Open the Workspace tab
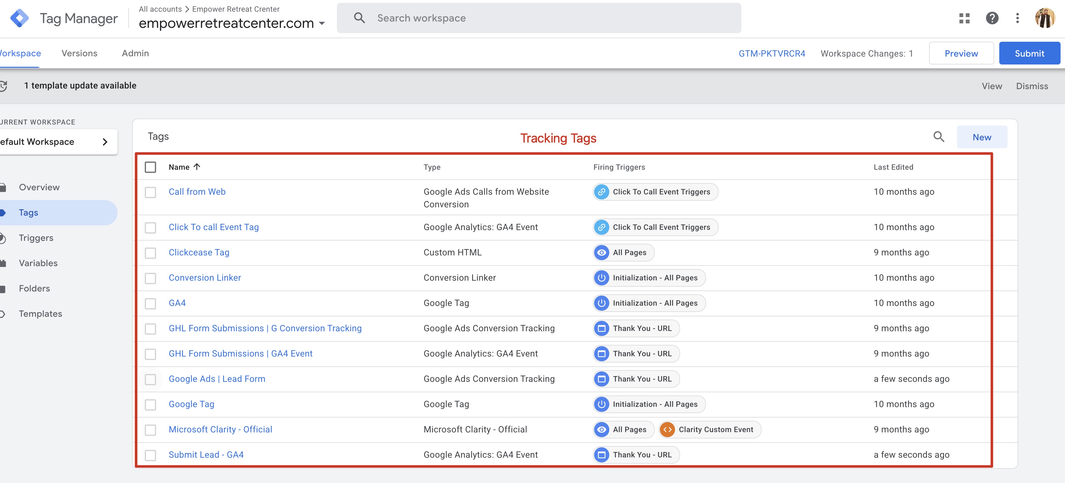Screen dimensions: 1065x483 coord(20,53)
